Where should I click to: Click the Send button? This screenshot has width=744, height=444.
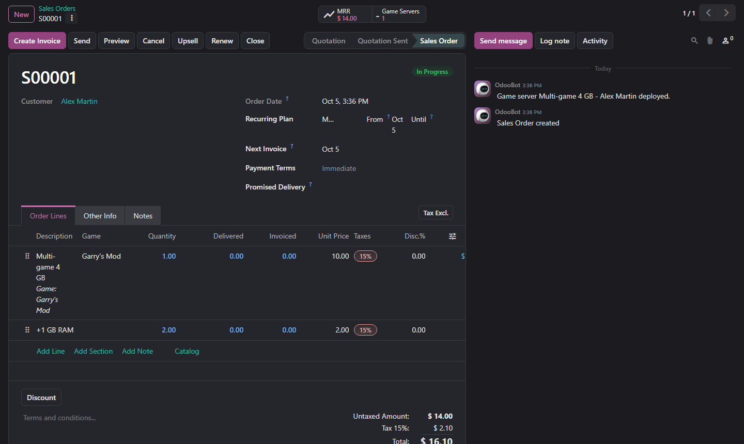point(82,41)
